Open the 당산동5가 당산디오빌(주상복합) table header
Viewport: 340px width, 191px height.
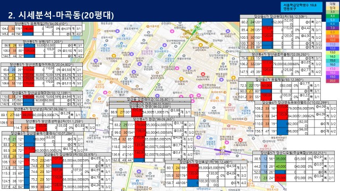point(293,153)
